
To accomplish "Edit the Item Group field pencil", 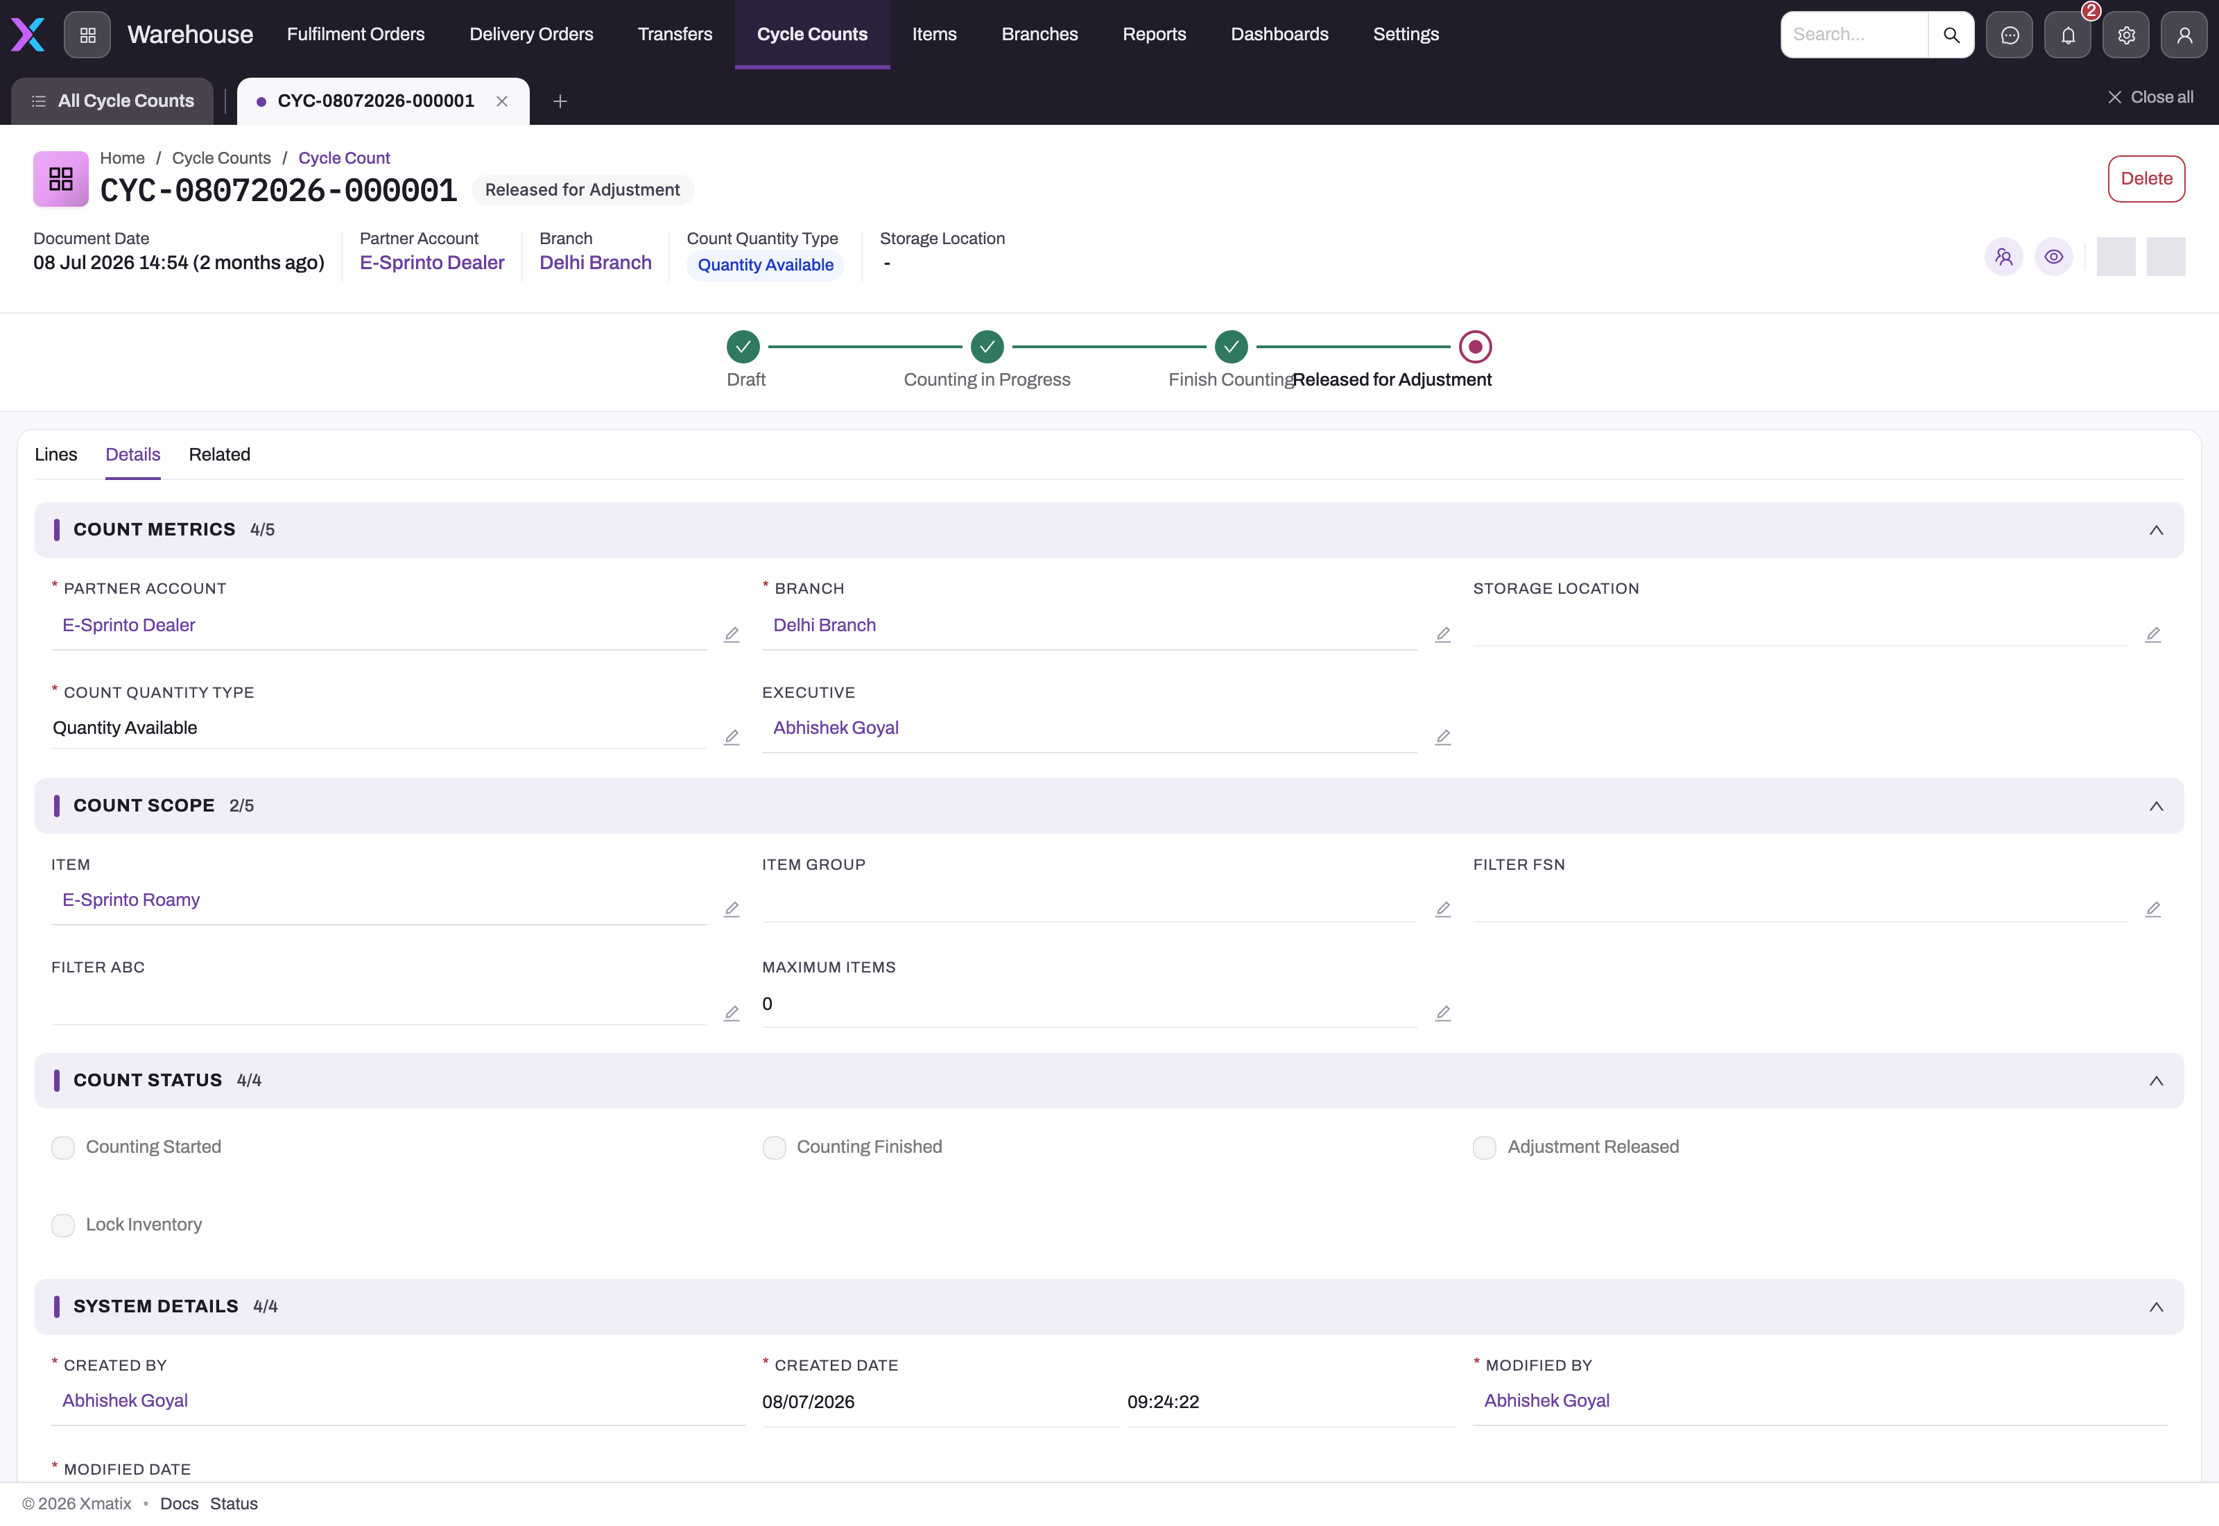I will tap(1443, 909).
